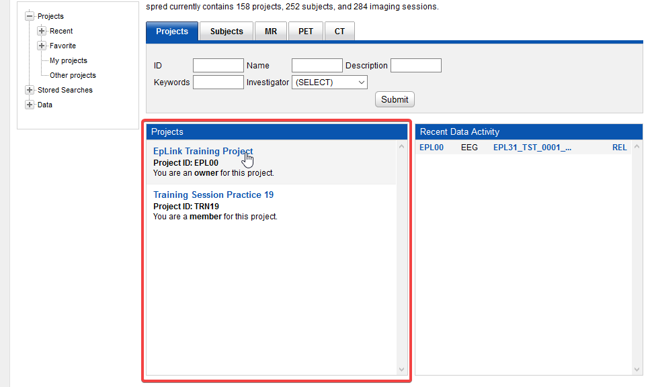Switch to the MR tab

[x=271, y=32]
